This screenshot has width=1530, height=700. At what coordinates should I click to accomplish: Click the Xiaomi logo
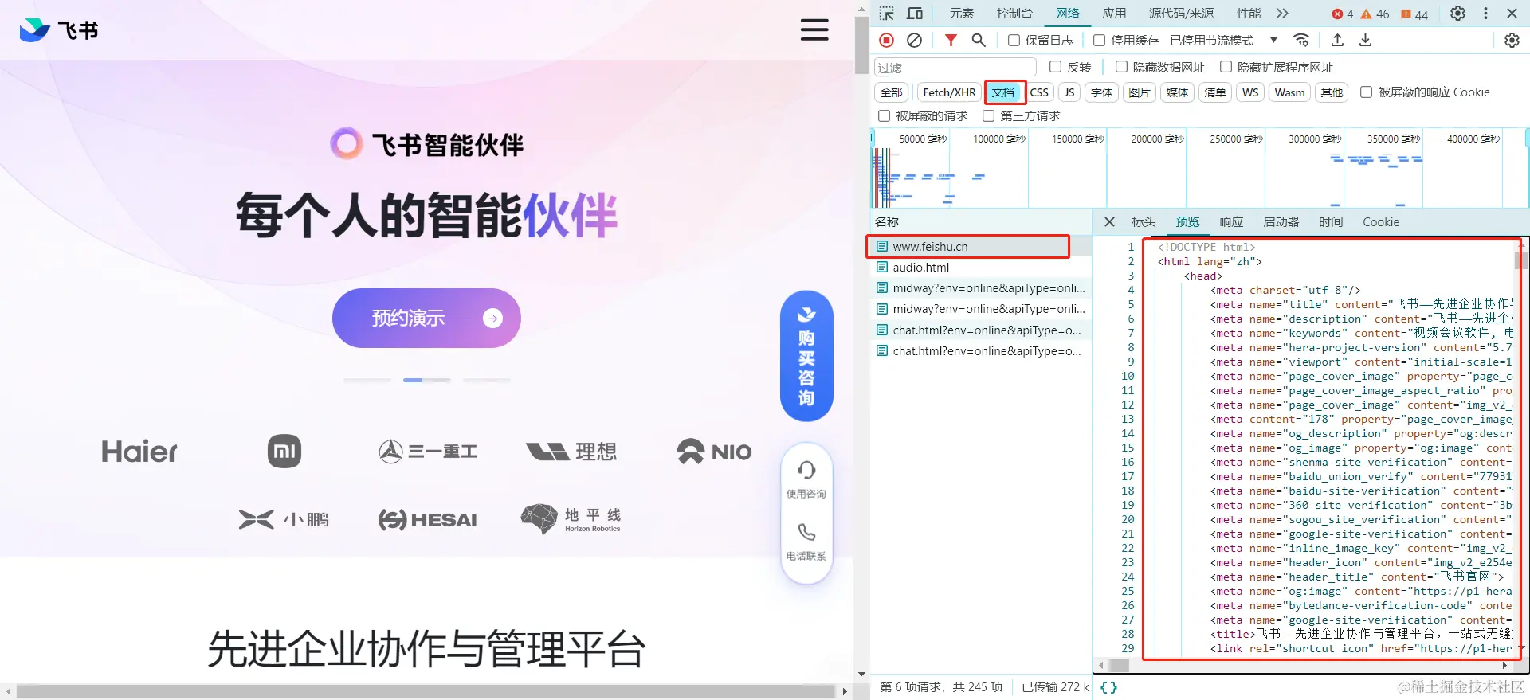point(284,452)
